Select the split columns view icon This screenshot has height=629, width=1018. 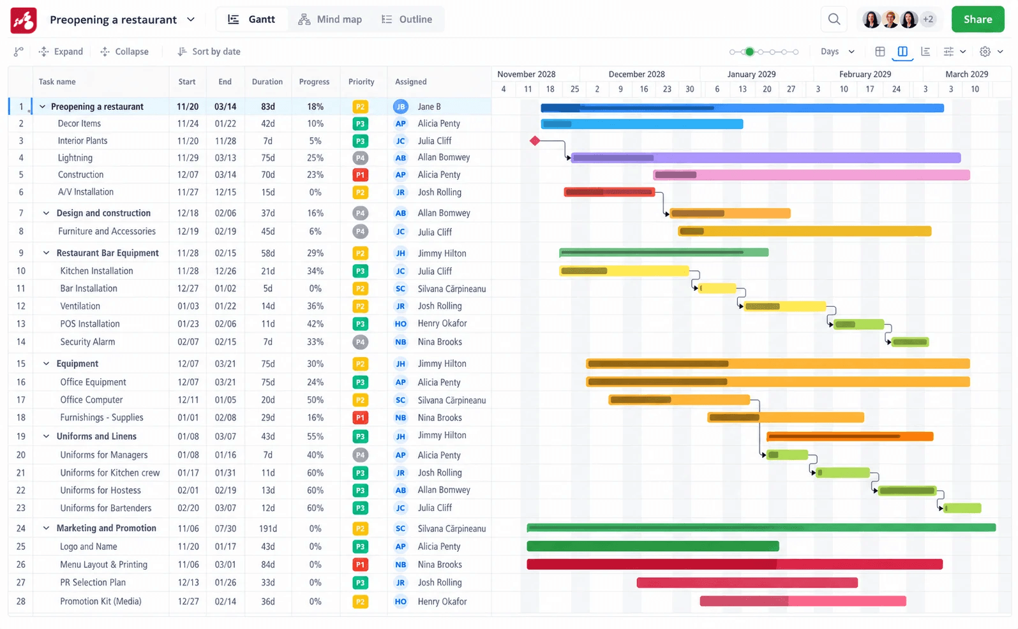click(x=902, y=52)
